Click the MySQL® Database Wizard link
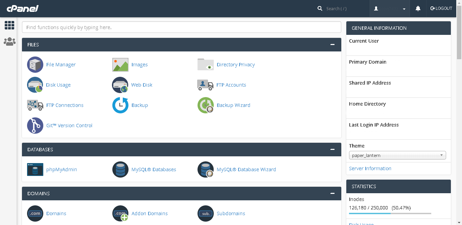This screenshot has width=462, height=225. click(246, 170)
